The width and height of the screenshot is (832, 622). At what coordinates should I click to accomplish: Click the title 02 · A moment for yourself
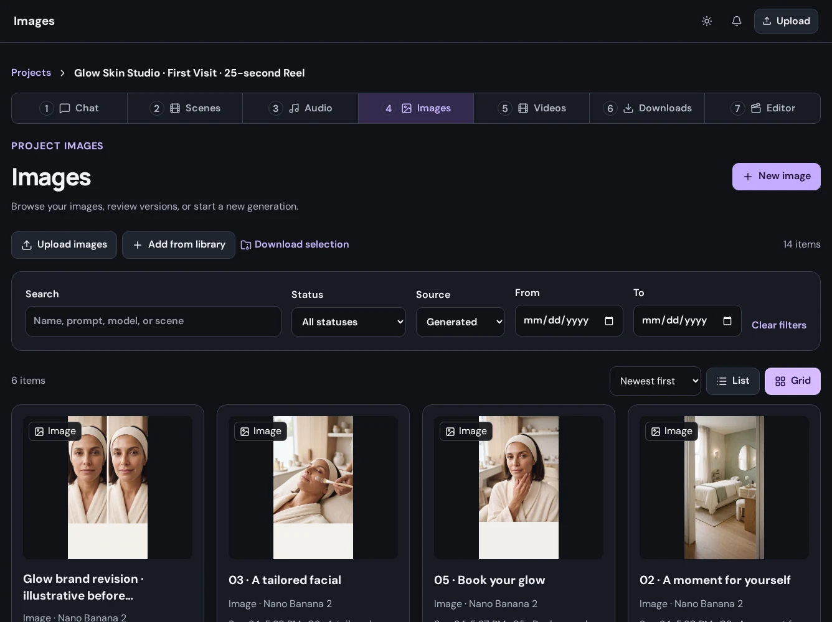[715, 580]
